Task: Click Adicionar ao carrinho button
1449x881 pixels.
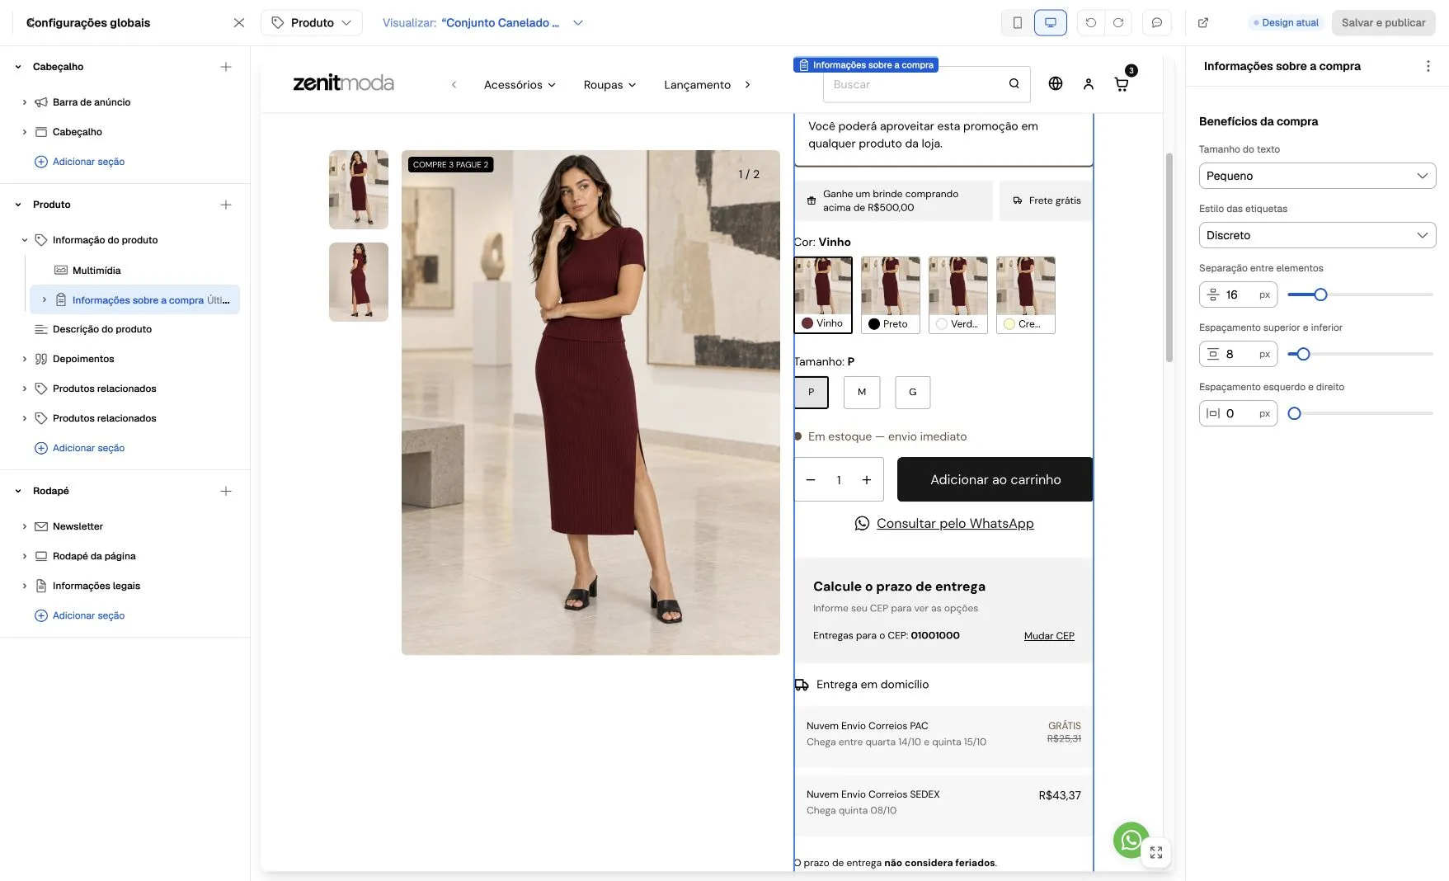Action: coord(995,479)
